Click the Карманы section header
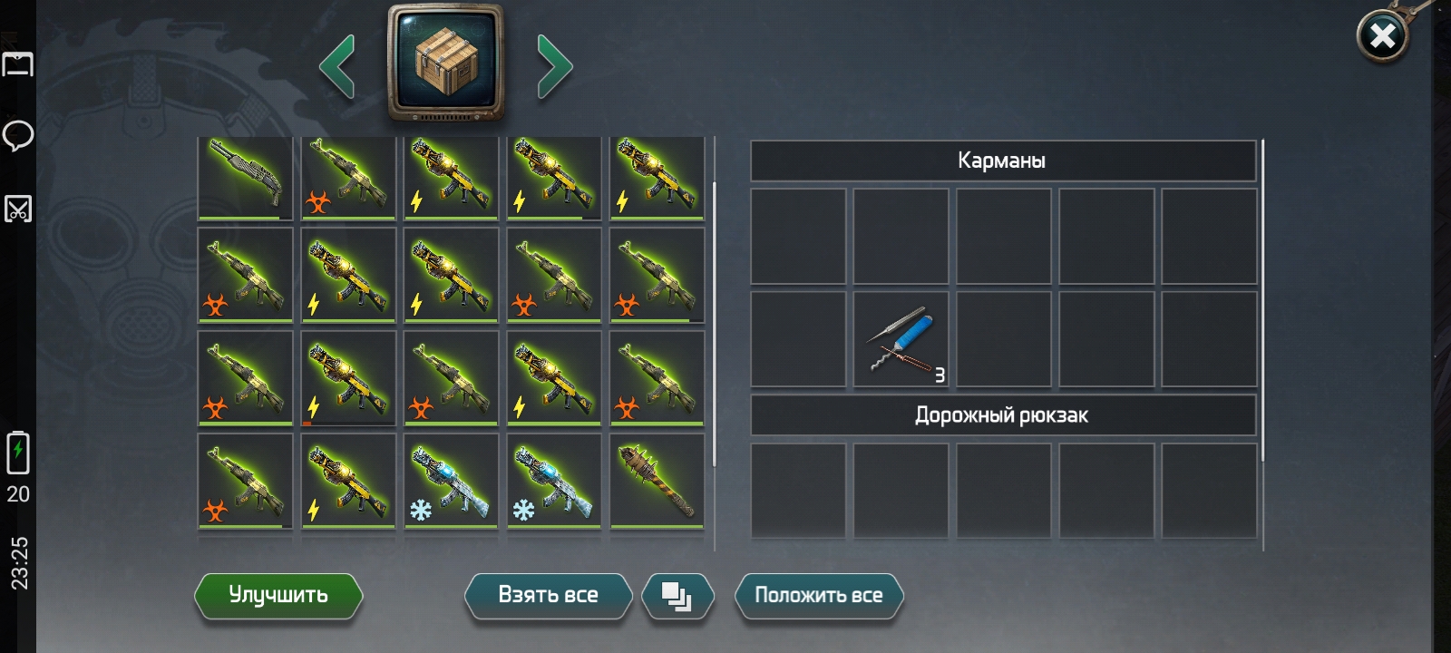Screen dimensions: 1451x653 click(x=1002, y=161)
